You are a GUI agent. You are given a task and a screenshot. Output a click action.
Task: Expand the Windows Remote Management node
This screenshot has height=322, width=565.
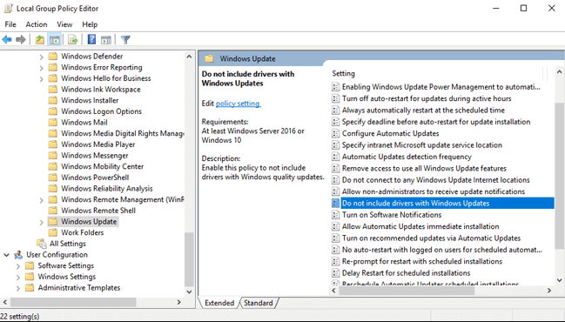(x=42, y=200)
